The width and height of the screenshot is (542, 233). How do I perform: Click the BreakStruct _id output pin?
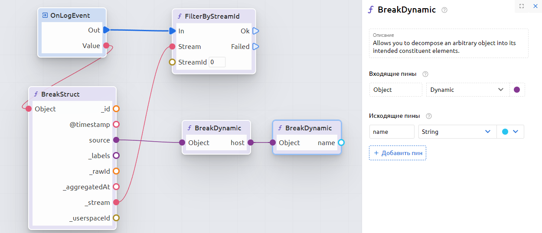tap(116, 109)
